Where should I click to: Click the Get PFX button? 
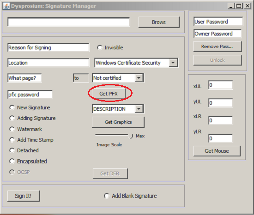coord(109,94)
